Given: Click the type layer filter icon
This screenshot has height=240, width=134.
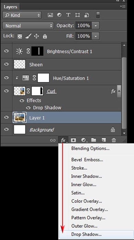Looking at the screenshot, I should point(68,15).
